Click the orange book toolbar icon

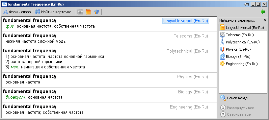[x=88, y=12]
